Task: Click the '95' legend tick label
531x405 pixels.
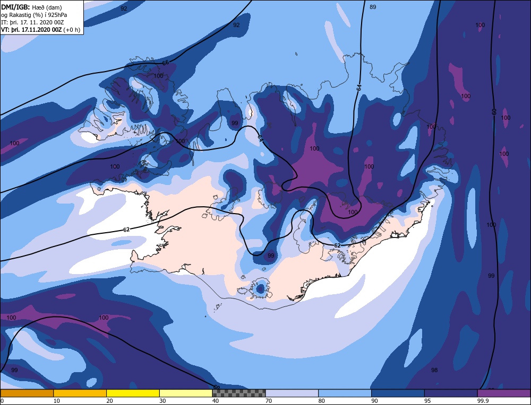Action: tap(427, 401)
